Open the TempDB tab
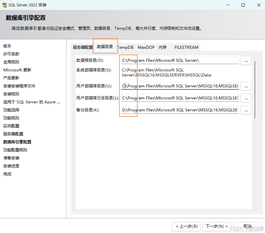The width and height of the screenshot is (265, 233). [x=126, y=47]
